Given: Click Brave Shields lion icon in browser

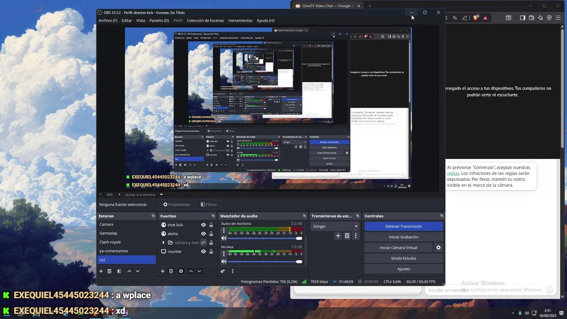Looking at the screenshot, I should coord(476,18).
